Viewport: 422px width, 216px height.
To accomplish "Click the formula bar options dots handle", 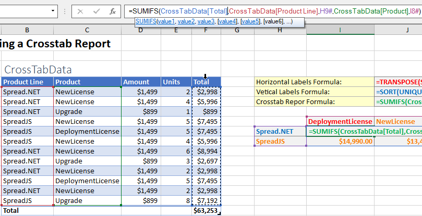I will pos(65,11).
